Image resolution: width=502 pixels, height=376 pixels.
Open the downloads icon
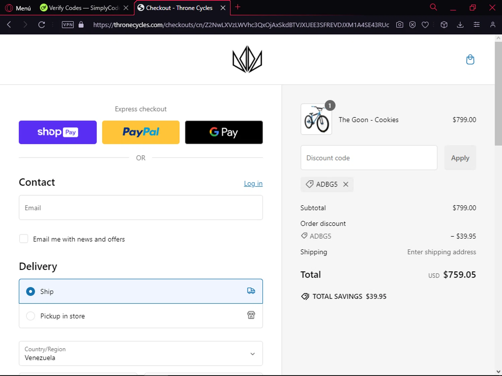click(460, 24)
